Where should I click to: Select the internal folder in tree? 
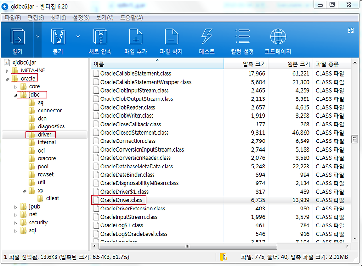(x=46, y=142)
